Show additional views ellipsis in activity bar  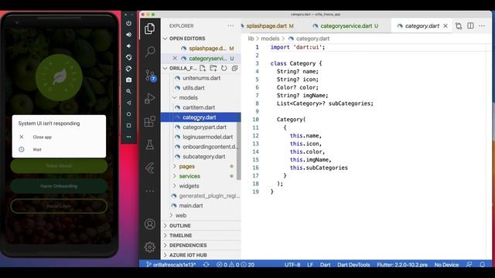coord(149,191)
